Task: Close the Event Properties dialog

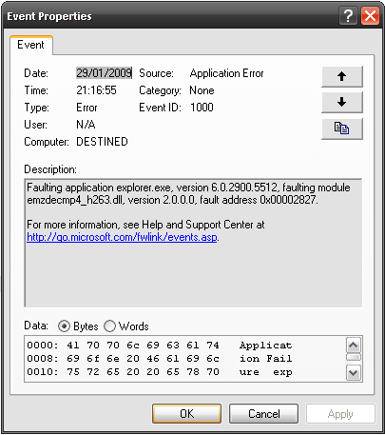Action: tap(370, 16)
